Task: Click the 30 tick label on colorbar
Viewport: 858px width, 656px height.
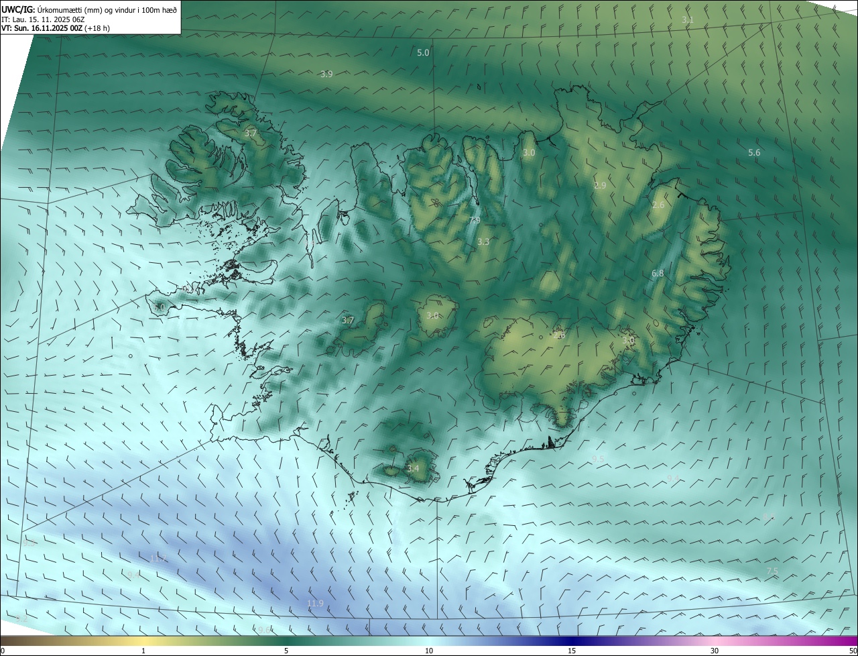Action: pos(715,651)
